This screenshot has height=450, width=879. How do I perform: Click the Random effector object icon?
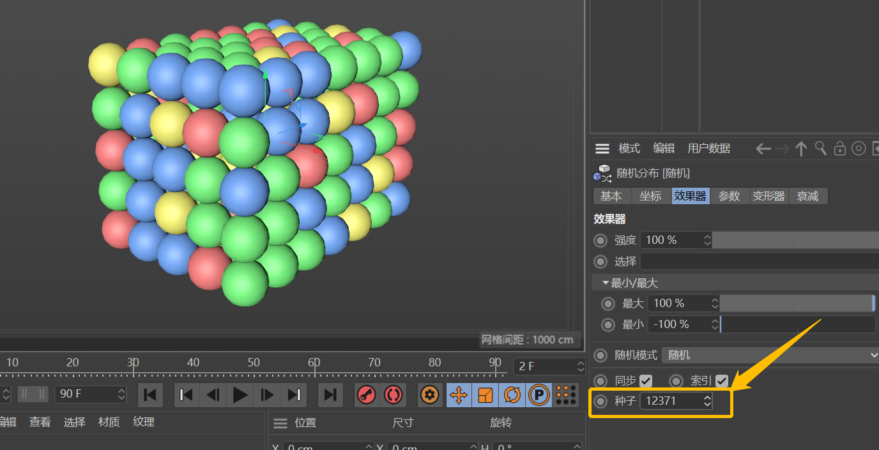(602, 174)
